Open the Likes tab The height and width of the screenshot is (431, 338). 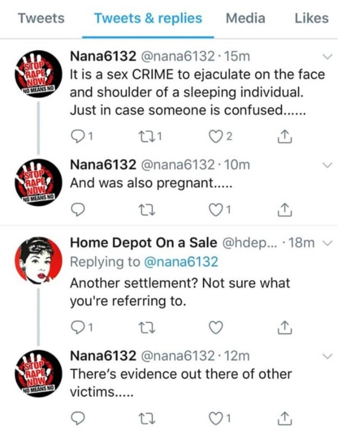click(311, 18)
